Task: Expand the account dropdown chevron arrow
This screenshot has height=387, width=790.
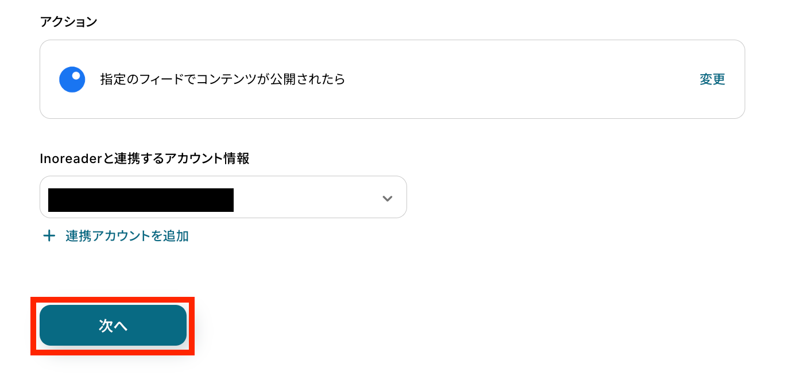Action: pos(388,199)
